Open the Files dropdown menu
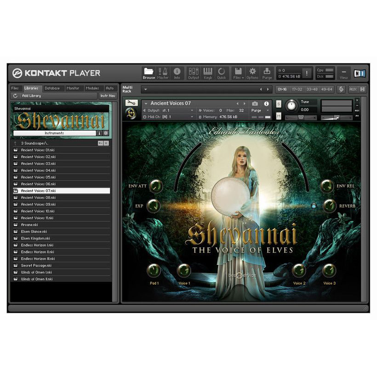The width and height of the screenshot is (377, 377). coord(238,74)
